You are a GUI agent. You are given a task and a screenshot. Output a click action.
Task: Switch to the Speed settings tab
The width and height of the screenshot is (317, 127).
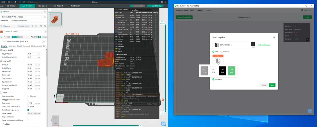pos(20,46)
